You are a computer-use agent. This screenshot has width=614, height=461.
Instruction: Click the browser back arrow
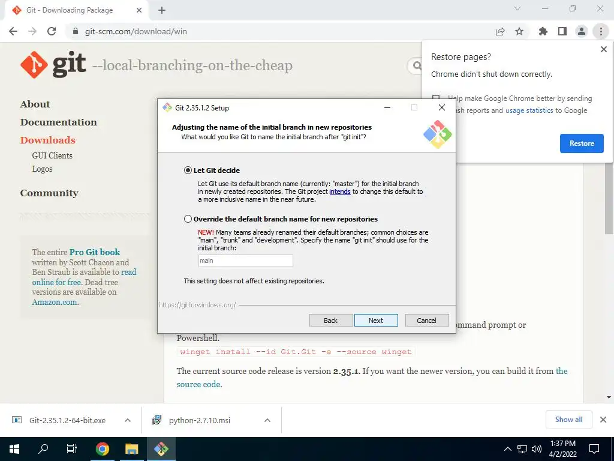[13, 31]
